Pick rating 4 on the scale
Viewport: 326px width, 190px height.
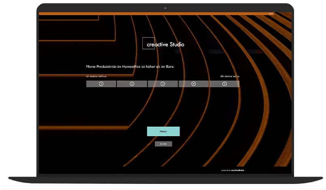194,84
